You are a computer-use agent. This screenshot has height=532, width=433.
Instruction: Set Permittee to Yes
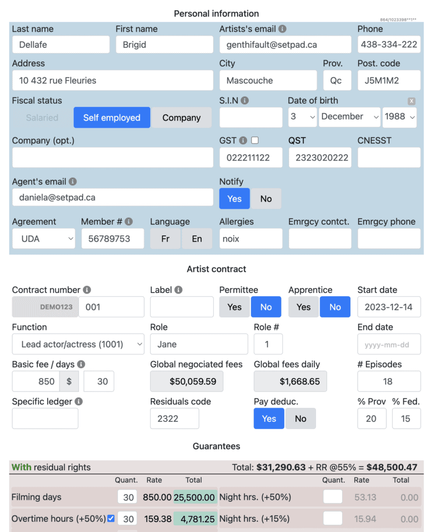[234, 307]
